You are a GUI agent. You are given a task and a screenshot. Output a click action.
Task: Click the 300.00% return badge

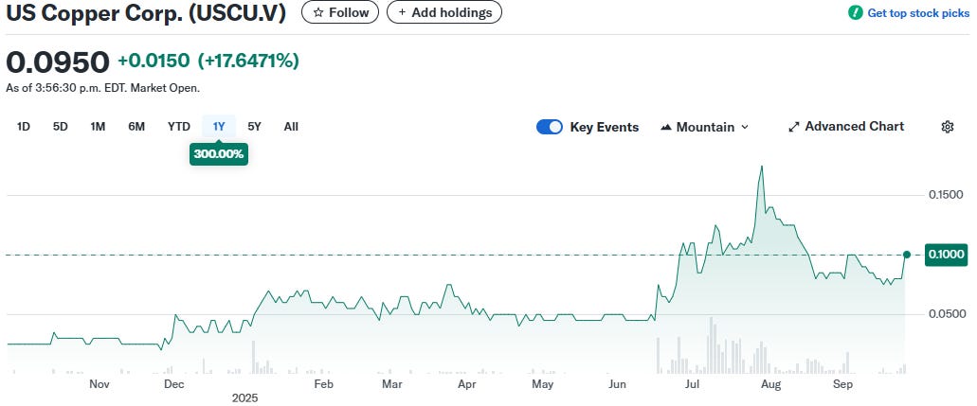pos(219,154)
